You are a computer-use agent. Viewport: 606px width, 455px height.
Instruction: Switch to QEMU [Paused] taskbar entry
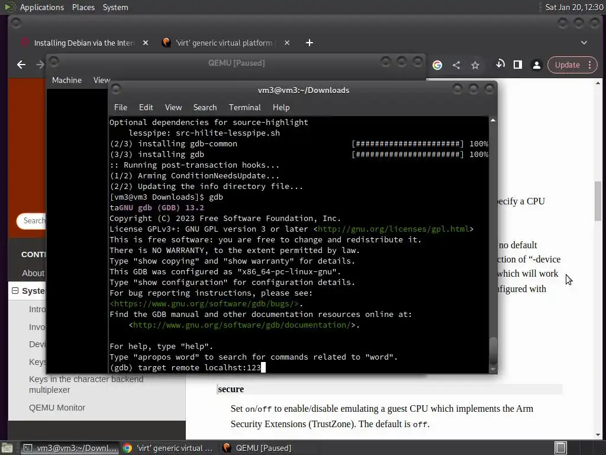(x=258, y=448)
